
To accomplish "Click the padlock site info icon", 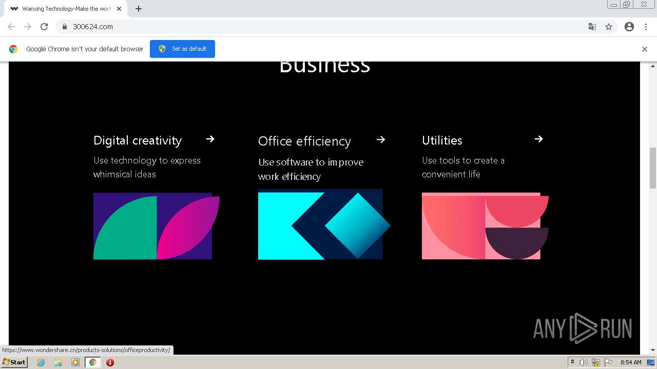I will pos(65,27).
